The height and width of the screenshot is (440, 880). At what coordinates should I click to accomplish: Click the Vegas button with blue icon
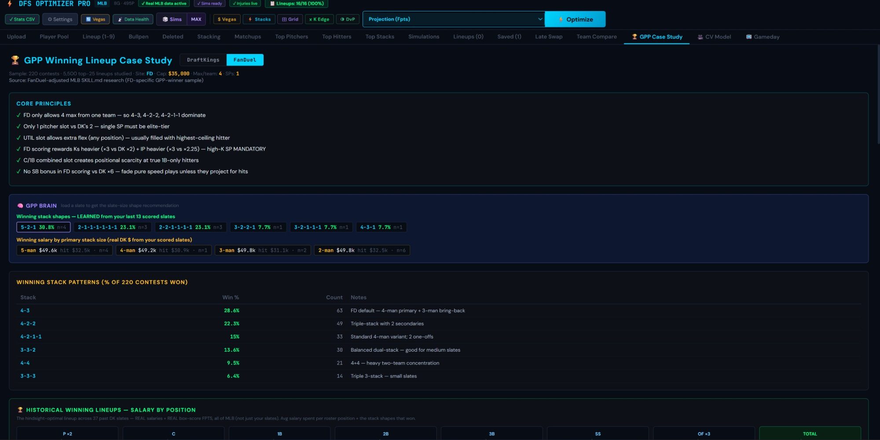(95, 19)
